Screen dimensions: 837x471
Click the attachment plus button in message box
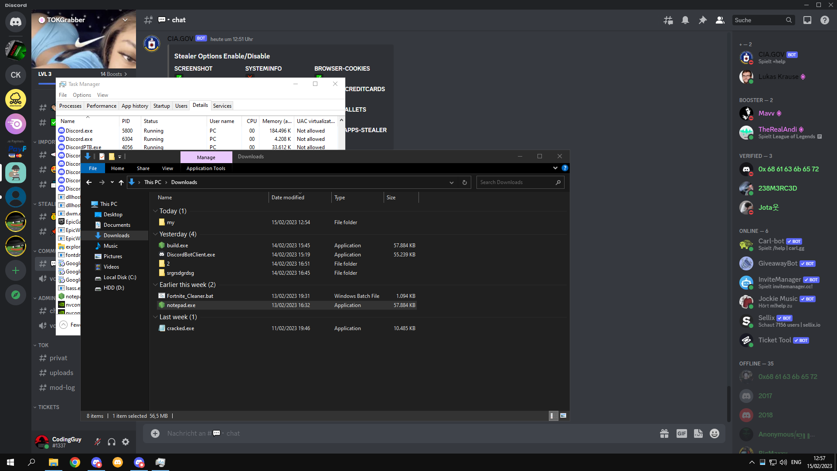pyautogui.click(x=155, y=433)
